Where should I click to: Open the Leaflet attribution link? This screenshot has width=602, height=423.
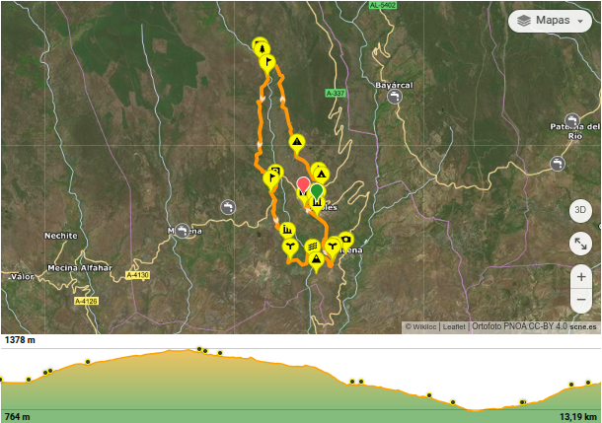tap(454, 326)
